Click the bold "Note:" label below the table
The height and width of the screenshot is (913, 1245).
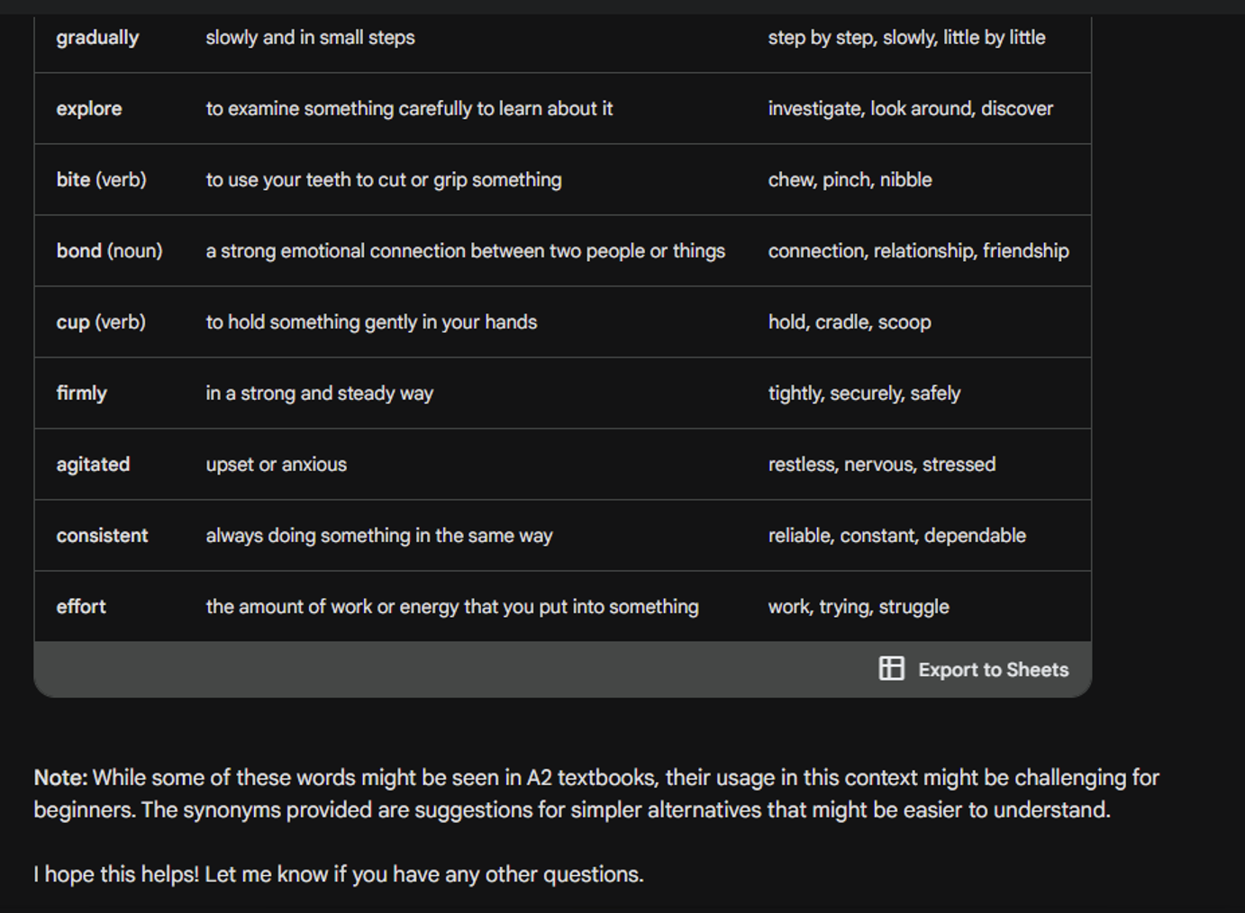point(60,778)
